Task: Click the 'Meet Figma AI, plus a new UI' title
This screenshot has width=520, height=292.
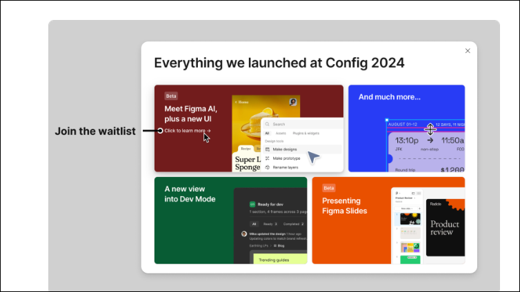Action: (x=191, y=114)
